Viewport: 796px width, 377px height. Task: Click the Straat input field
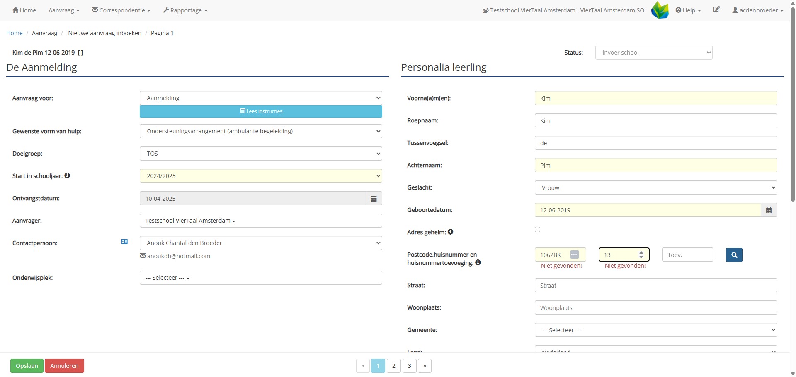click(656, 285)
